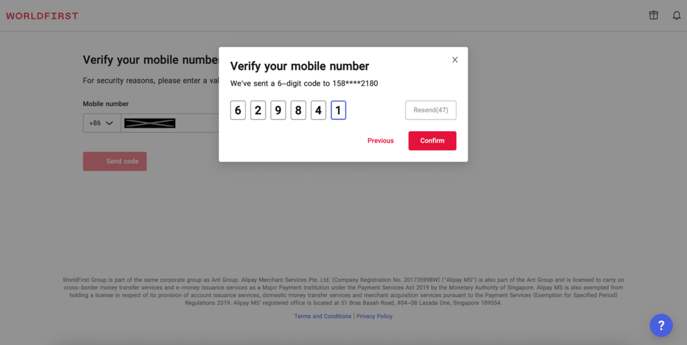Select the third code digit box
This screenshot has height=345, width=687.
click(x=278, y=110)
